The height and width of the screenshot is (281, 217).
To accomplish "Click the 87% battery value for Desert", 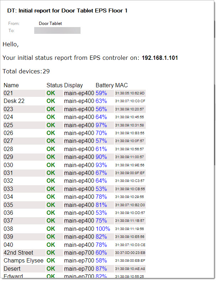I will [x=101, y=269].
